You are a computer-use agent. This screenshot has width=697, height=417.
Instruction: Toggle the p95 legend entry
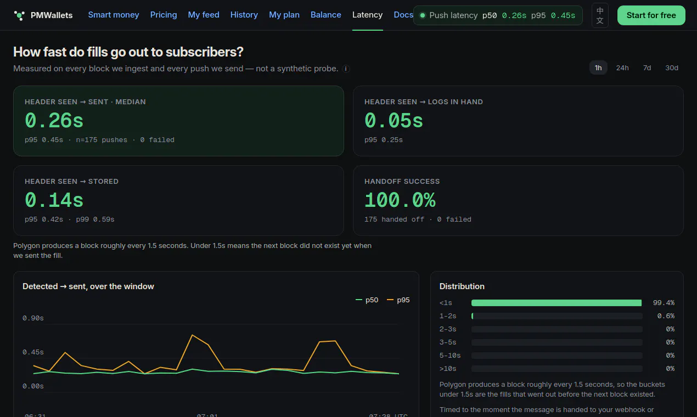click(x=398, y=300)
